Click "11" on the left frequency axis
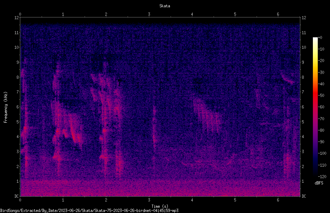 pos(16,32)
